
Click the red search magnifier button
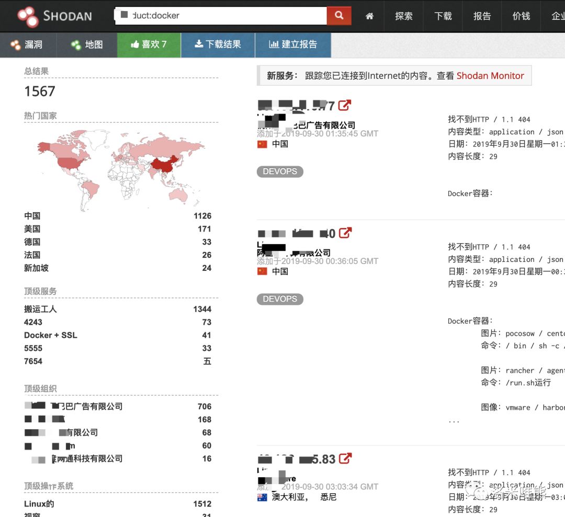pos(339,16)
